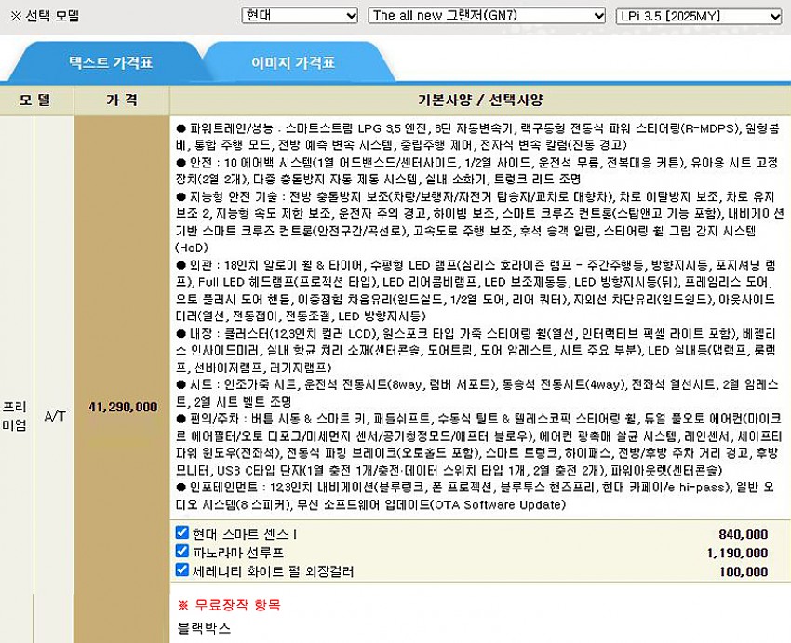The image size is (791, 643).
Task: Switch to the 이미지 가격표 tab
Action: coord(293,63)
